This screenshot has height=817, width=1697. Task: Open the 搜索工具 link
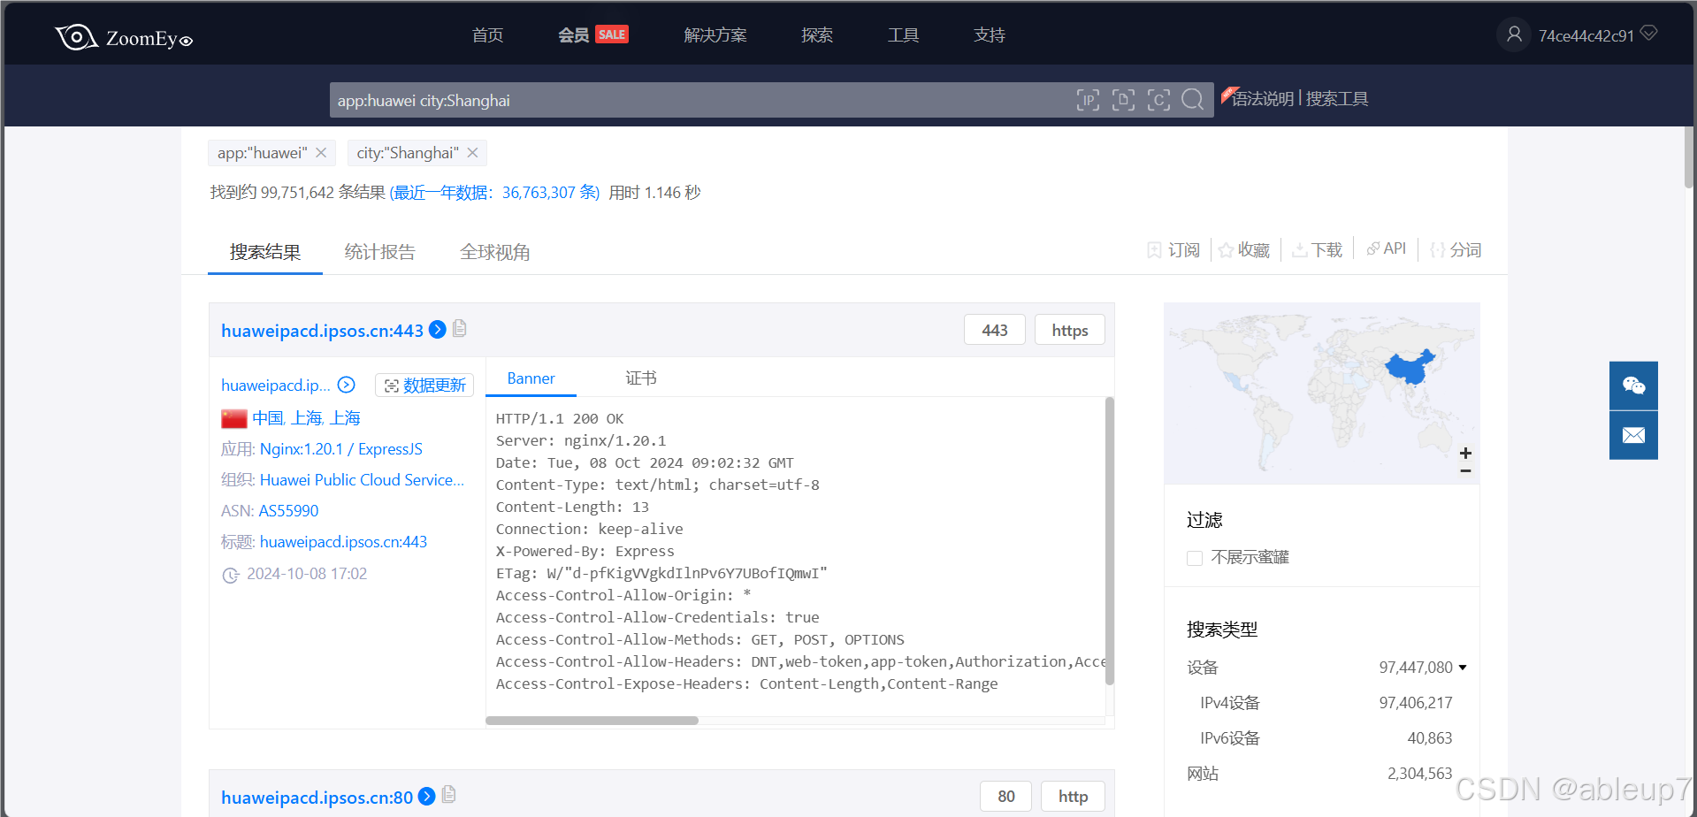pyautogui.click(x=1337, y=99)
